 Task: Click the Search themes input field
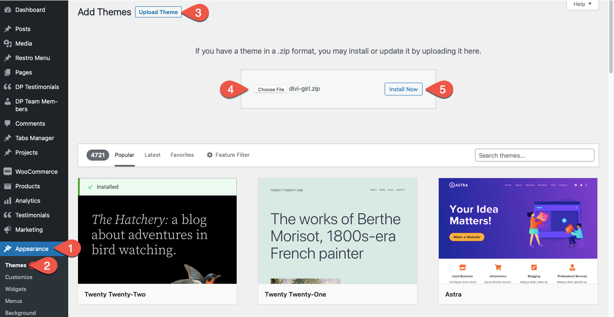coord(534,155)
